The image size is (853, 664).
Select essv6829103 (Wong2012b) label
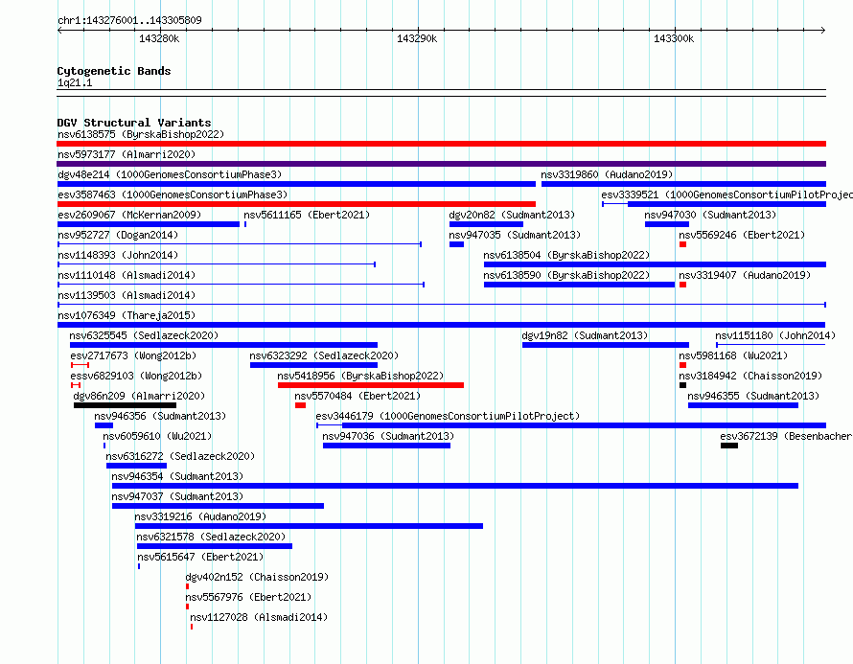coord(136,376)
